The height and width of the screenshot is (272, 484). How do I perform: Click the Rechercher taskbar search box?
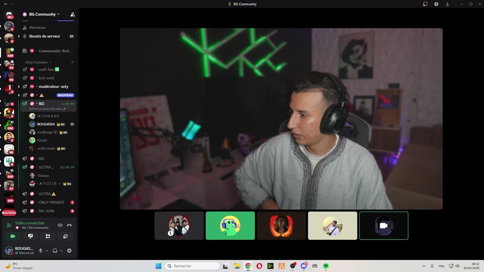[192, 266]
